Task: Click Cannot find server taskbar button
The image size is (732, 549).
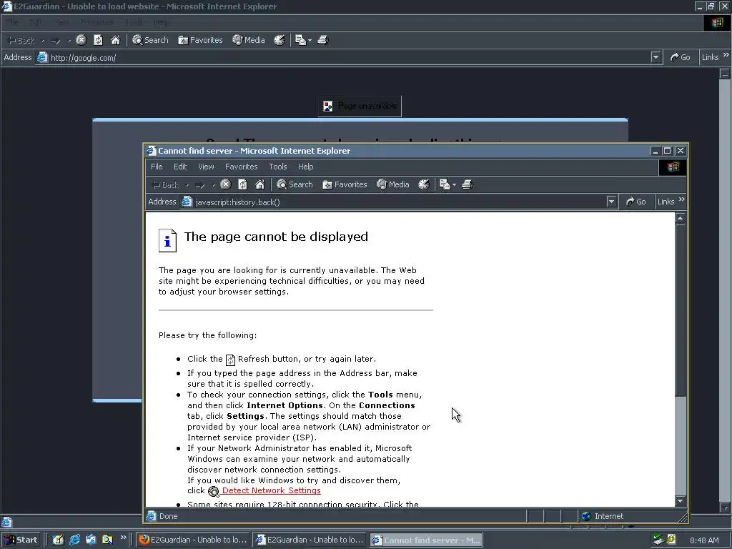Action: click(426, 540)
